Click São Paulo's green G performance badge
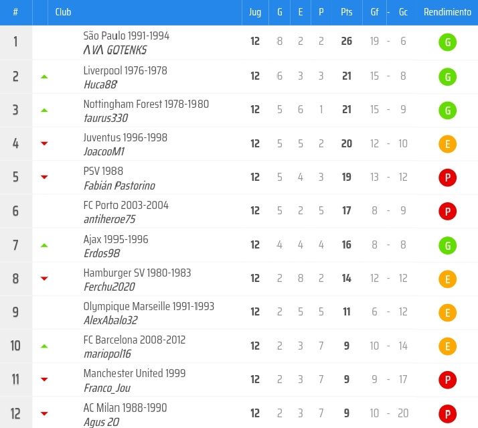Viewport: 478px width, 428px height. tap(447, 44)
